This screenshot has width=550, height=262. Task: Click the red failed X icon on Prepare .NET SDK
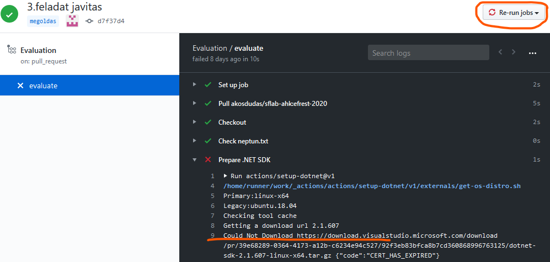click(208, 160)
